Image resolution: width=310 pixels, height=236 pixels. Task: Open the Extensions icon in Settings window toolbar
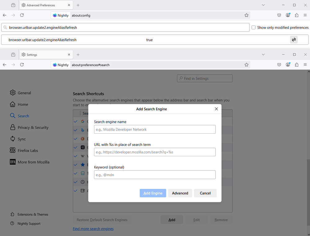(297, 65)
